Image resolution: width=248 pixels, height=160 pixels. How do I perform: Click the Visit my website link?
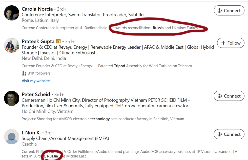tap(36, 81)
